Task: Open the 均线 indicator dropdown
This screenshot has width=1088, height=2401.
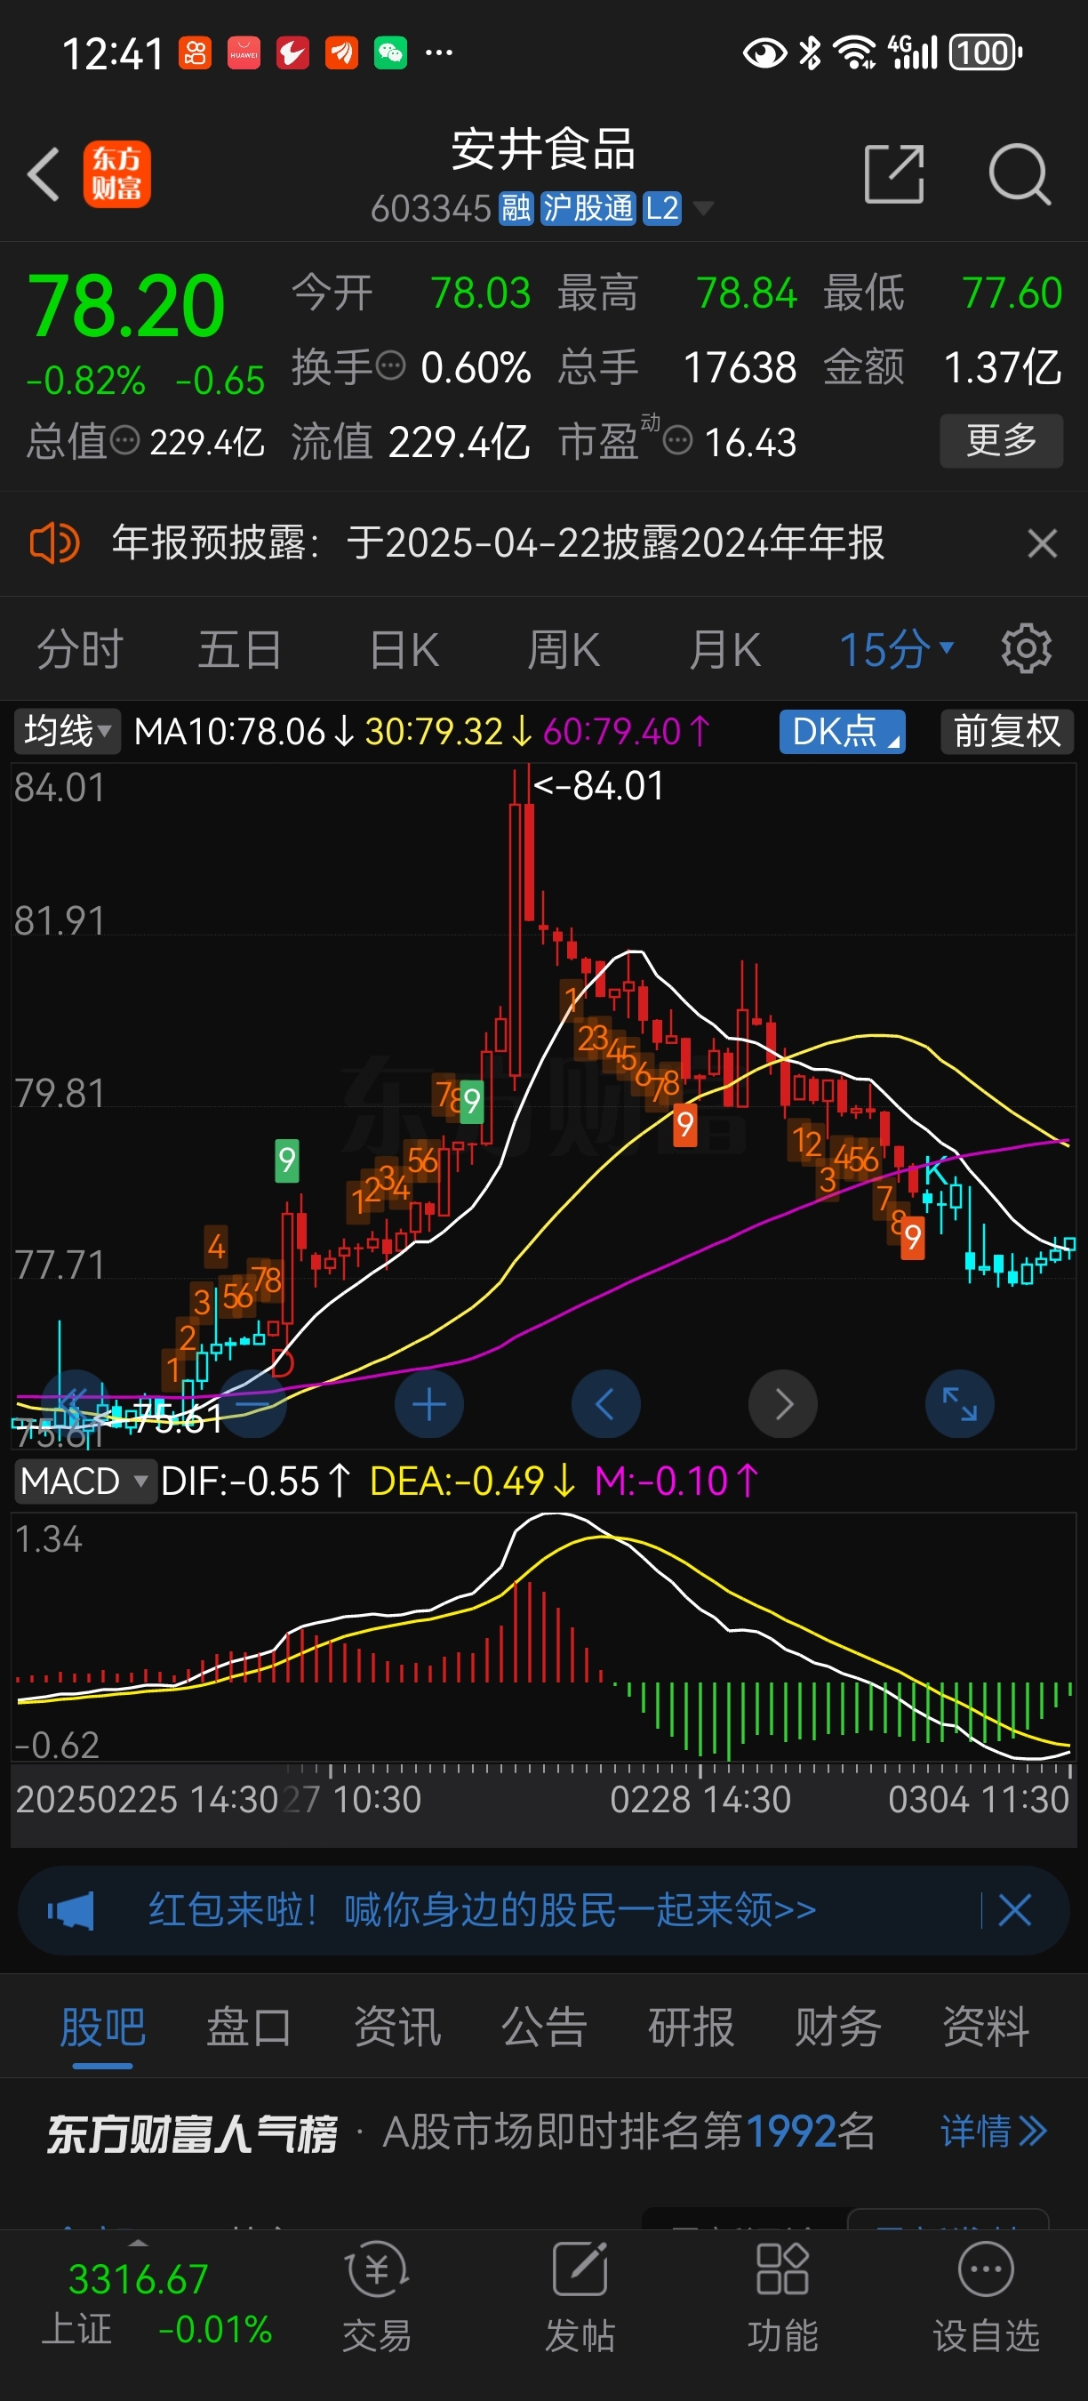Action: click(x=67, y=731)
